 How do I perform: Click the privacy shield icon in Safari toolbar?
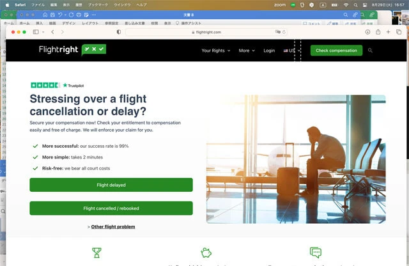click(119, 32)
